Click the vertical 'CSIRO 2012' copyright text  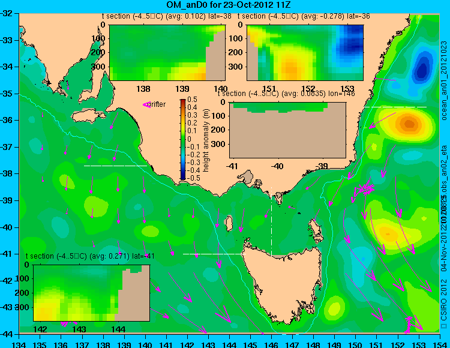click(x=444, y=301)
